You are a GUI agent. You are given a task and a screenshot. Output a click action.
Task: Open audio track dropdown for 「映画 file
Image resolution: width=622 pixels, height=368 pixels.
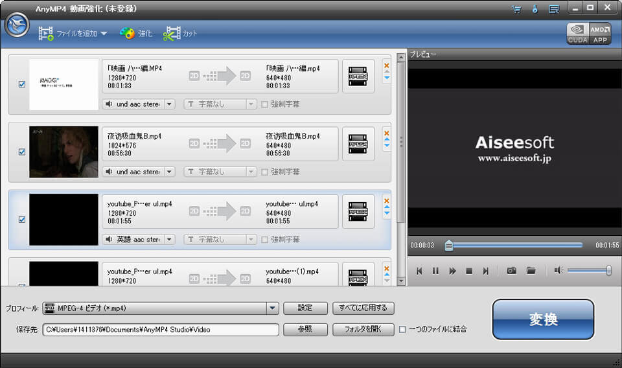coord(169,104)
